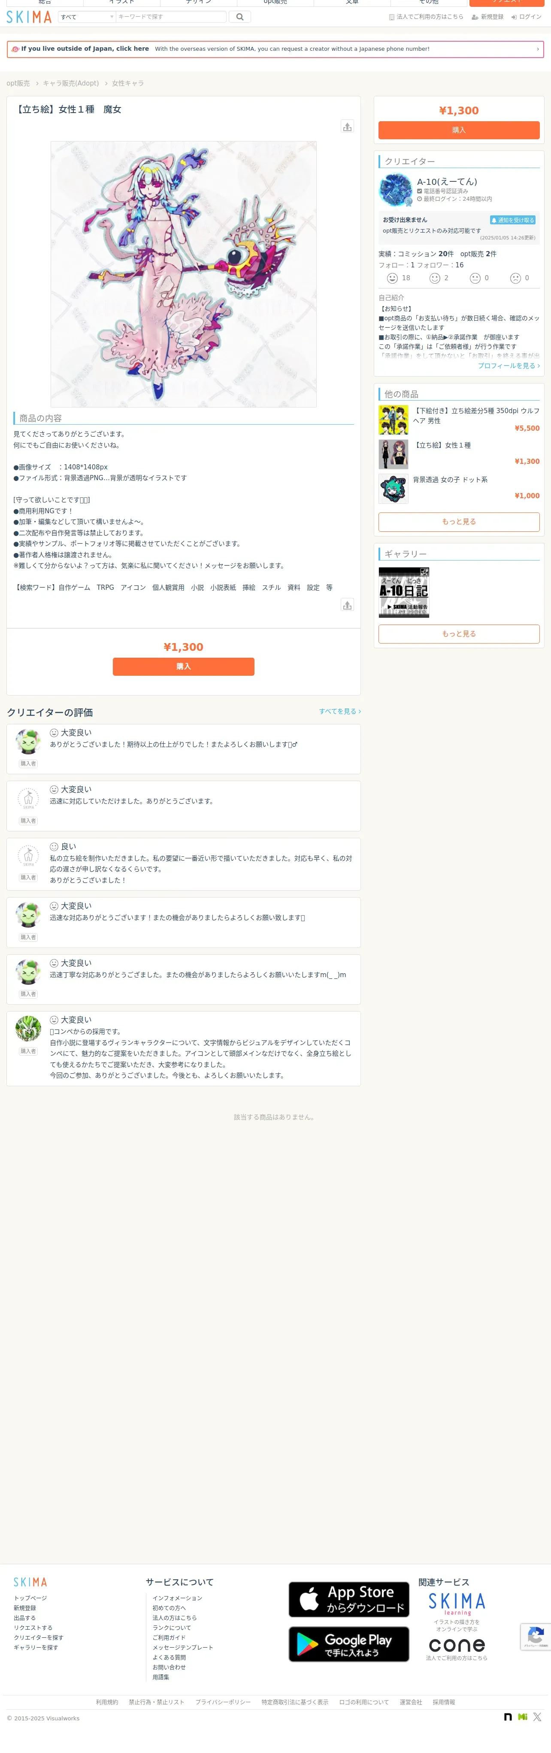551x1753 pixels.
Task: Open the overseas version banner for users outside Japan
Action: 275,49
